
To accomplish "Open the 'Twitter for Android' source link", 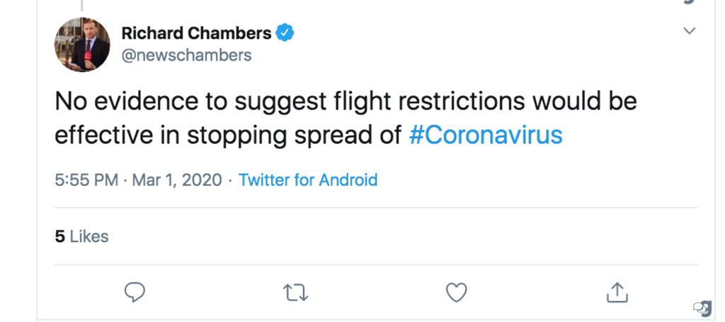I will point(308,179).
